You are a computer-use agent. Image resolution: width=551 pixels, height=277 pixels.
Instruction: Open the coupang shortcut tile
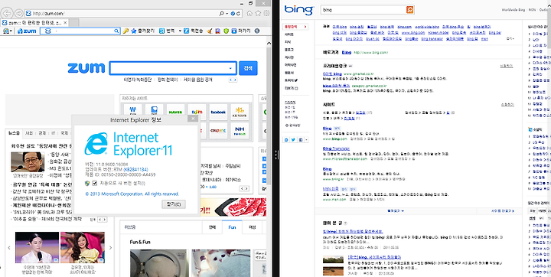(x=218, y=130)
